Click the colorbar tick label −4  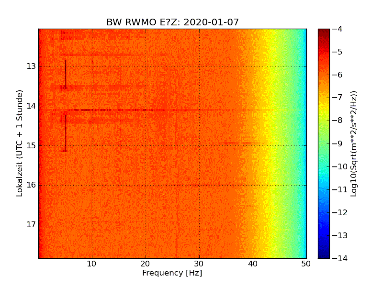(x=338, y=29)
